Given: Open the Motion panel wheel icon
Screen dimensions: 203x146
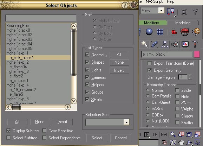Looking at the screenshot, I should click(x=175, y=44).
